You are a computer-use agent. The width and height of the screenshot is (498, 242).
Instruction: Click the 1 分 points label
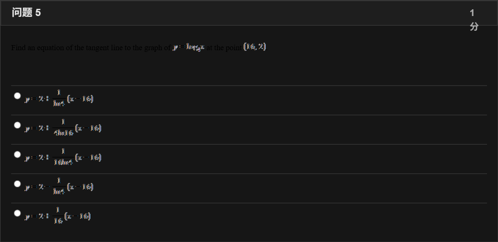(x=474, y=20)
